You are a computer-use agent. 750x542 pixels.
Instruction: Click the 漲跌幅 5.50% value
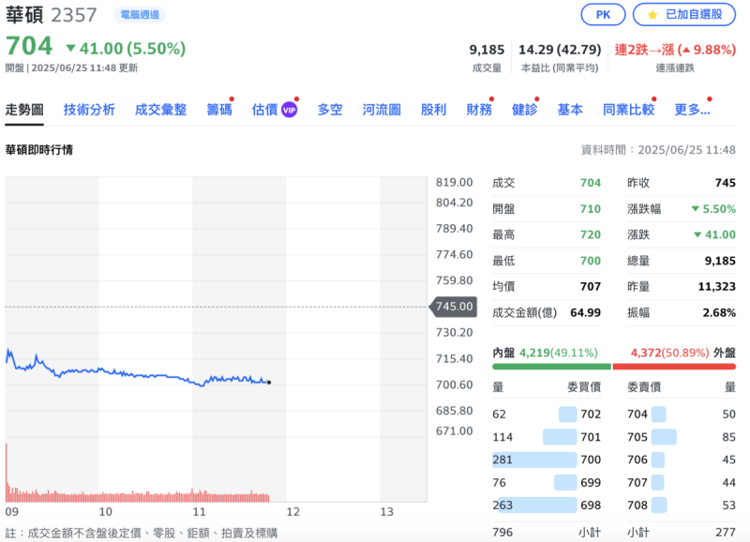713,209
